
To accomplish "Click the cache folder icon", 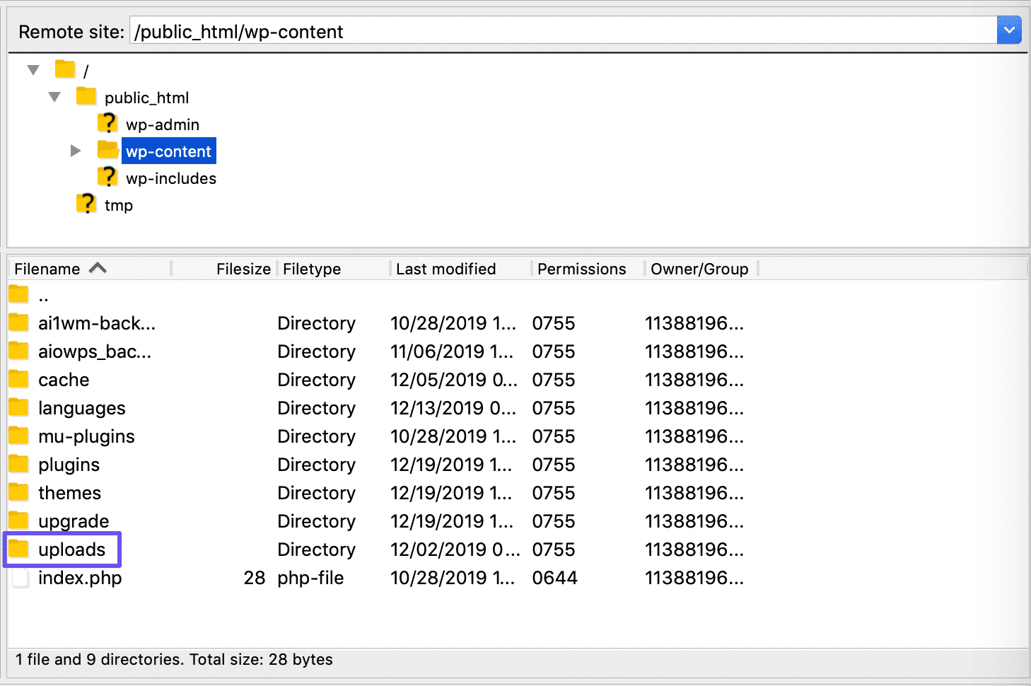I will [x=18, y=380].
